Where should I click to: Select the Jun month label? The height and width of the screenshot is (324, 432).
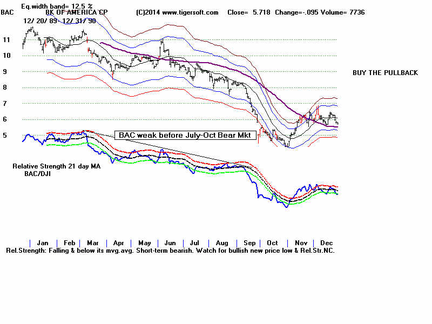[x=170, y=243]
